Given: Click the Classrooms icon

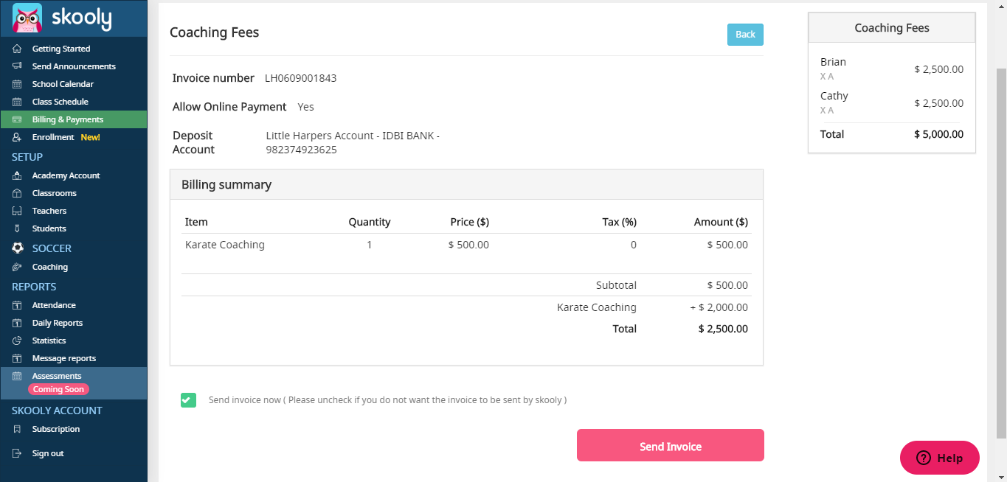Looking at the screenshot, I should (17, 193).
